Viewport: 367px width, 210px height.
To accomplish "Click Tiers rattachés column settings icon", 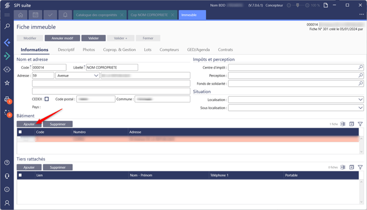I will pyautogui.click(x=343, y=167).
